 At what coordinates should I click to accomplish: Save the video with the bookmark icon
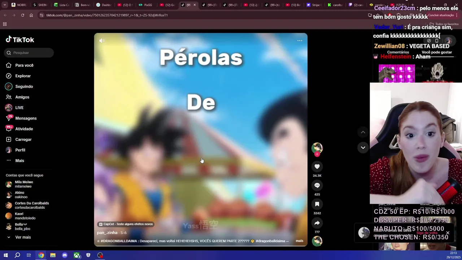point(317,204)
